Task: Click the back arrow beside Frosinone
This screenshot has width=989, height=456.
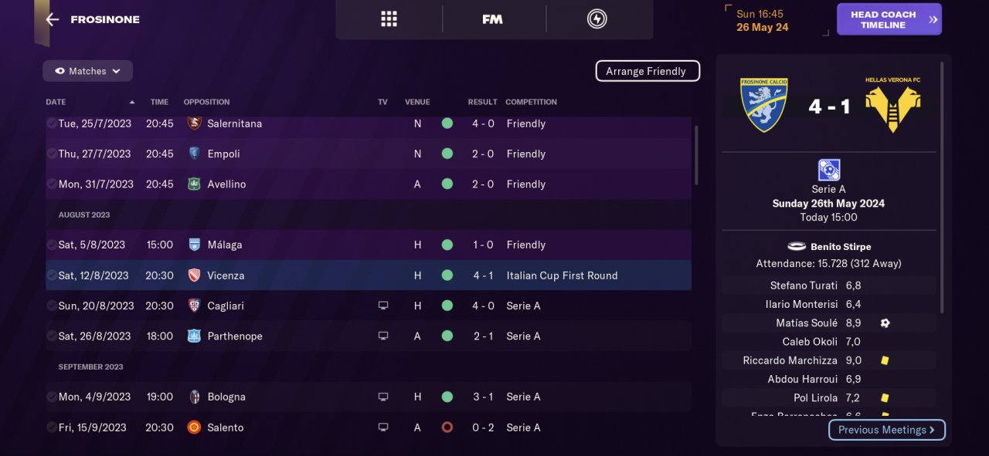Action: coord(53,19)
